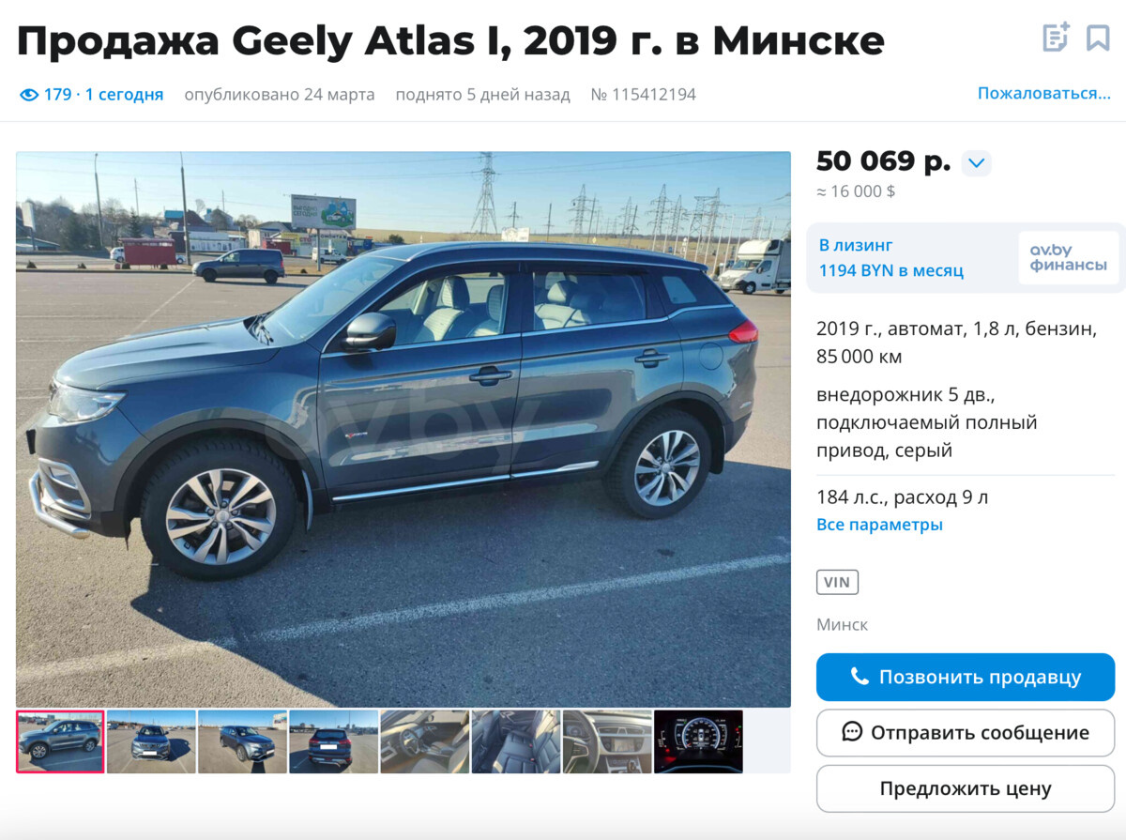Select the front view car thumbnail

point(151,741)
